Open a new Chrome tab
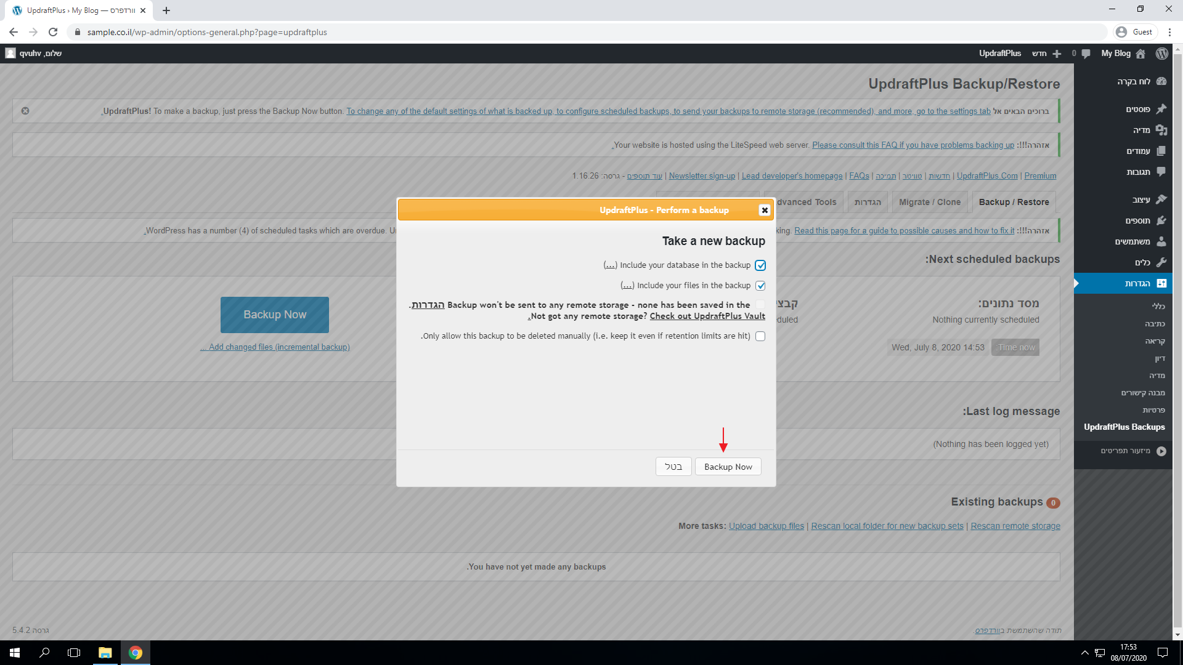The height and width of the screenshot is (665, 1183). 166,10
